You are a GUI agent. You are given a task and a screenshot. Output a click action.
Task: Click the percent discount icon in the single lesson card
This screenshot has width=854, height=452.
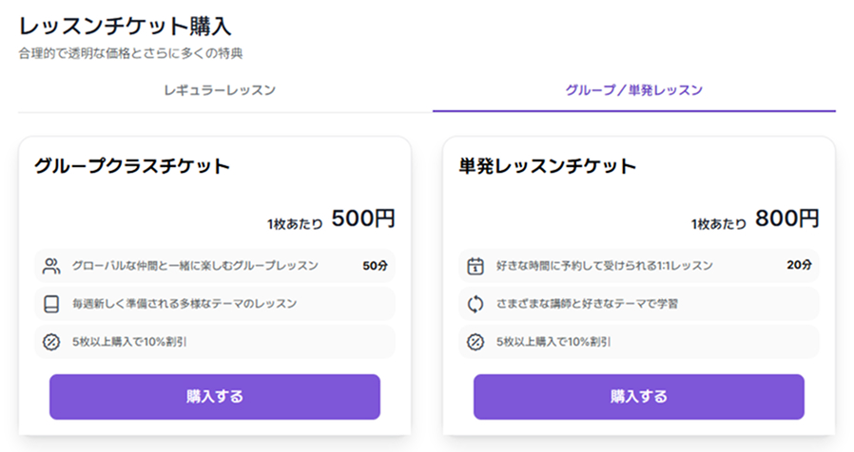pos(476,342)
